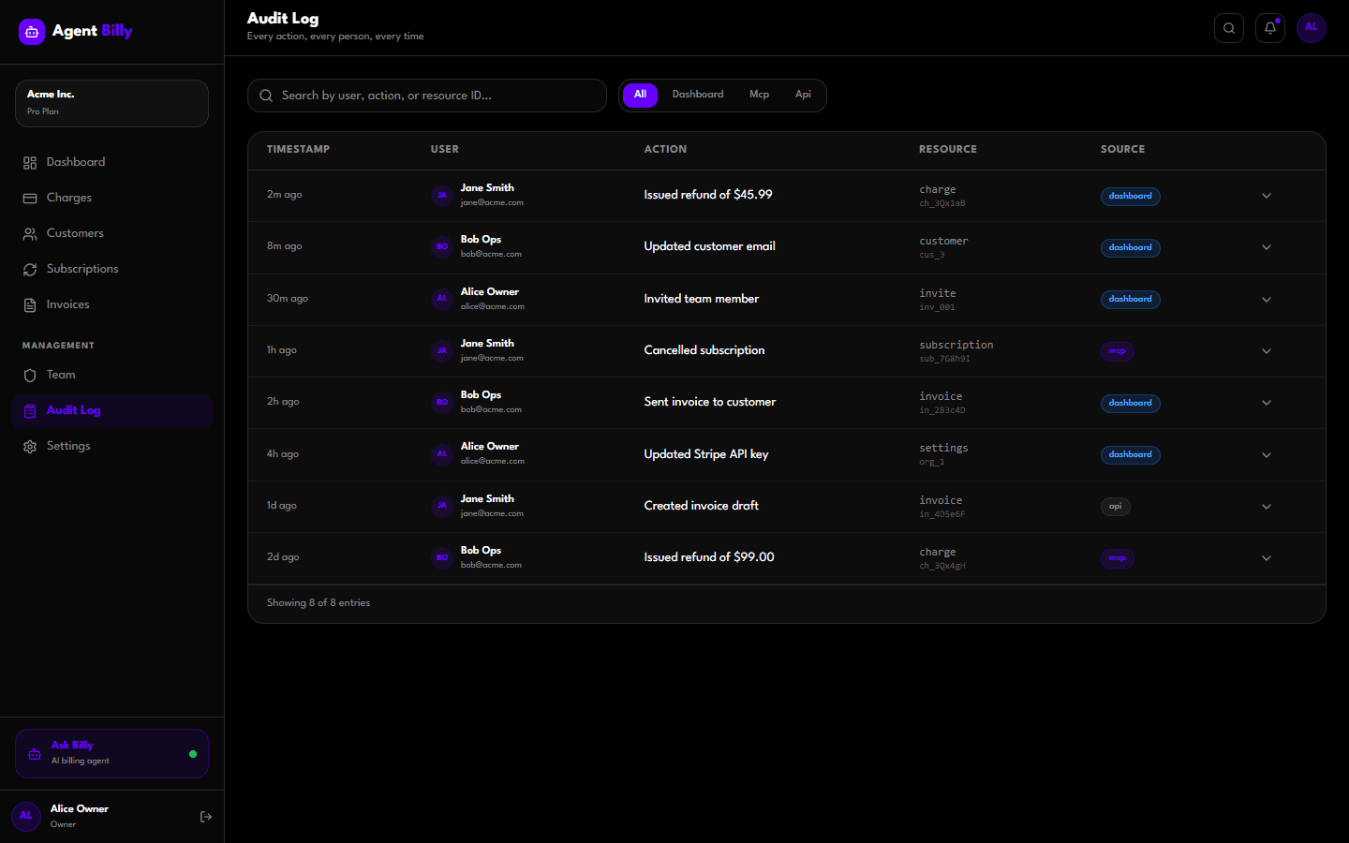Open the AL profile avatar in header
Viewport: 1349px width, 843px height.
point(1311,28)
